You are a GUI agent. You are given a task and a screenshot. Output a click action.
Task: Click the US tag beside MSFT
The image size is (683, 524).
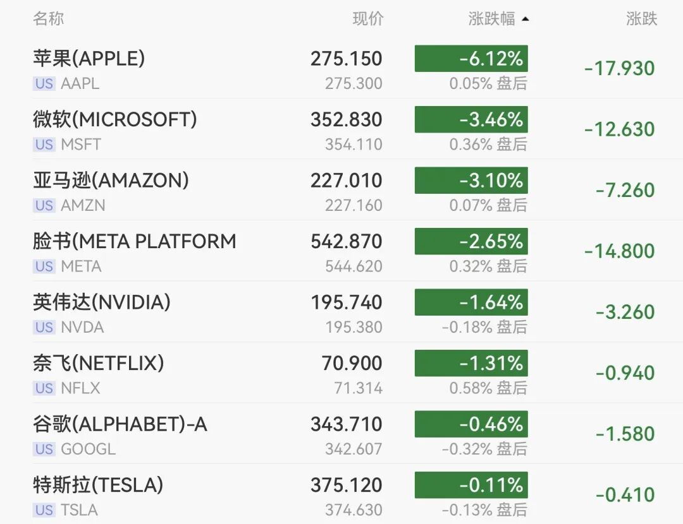(44, 145)
